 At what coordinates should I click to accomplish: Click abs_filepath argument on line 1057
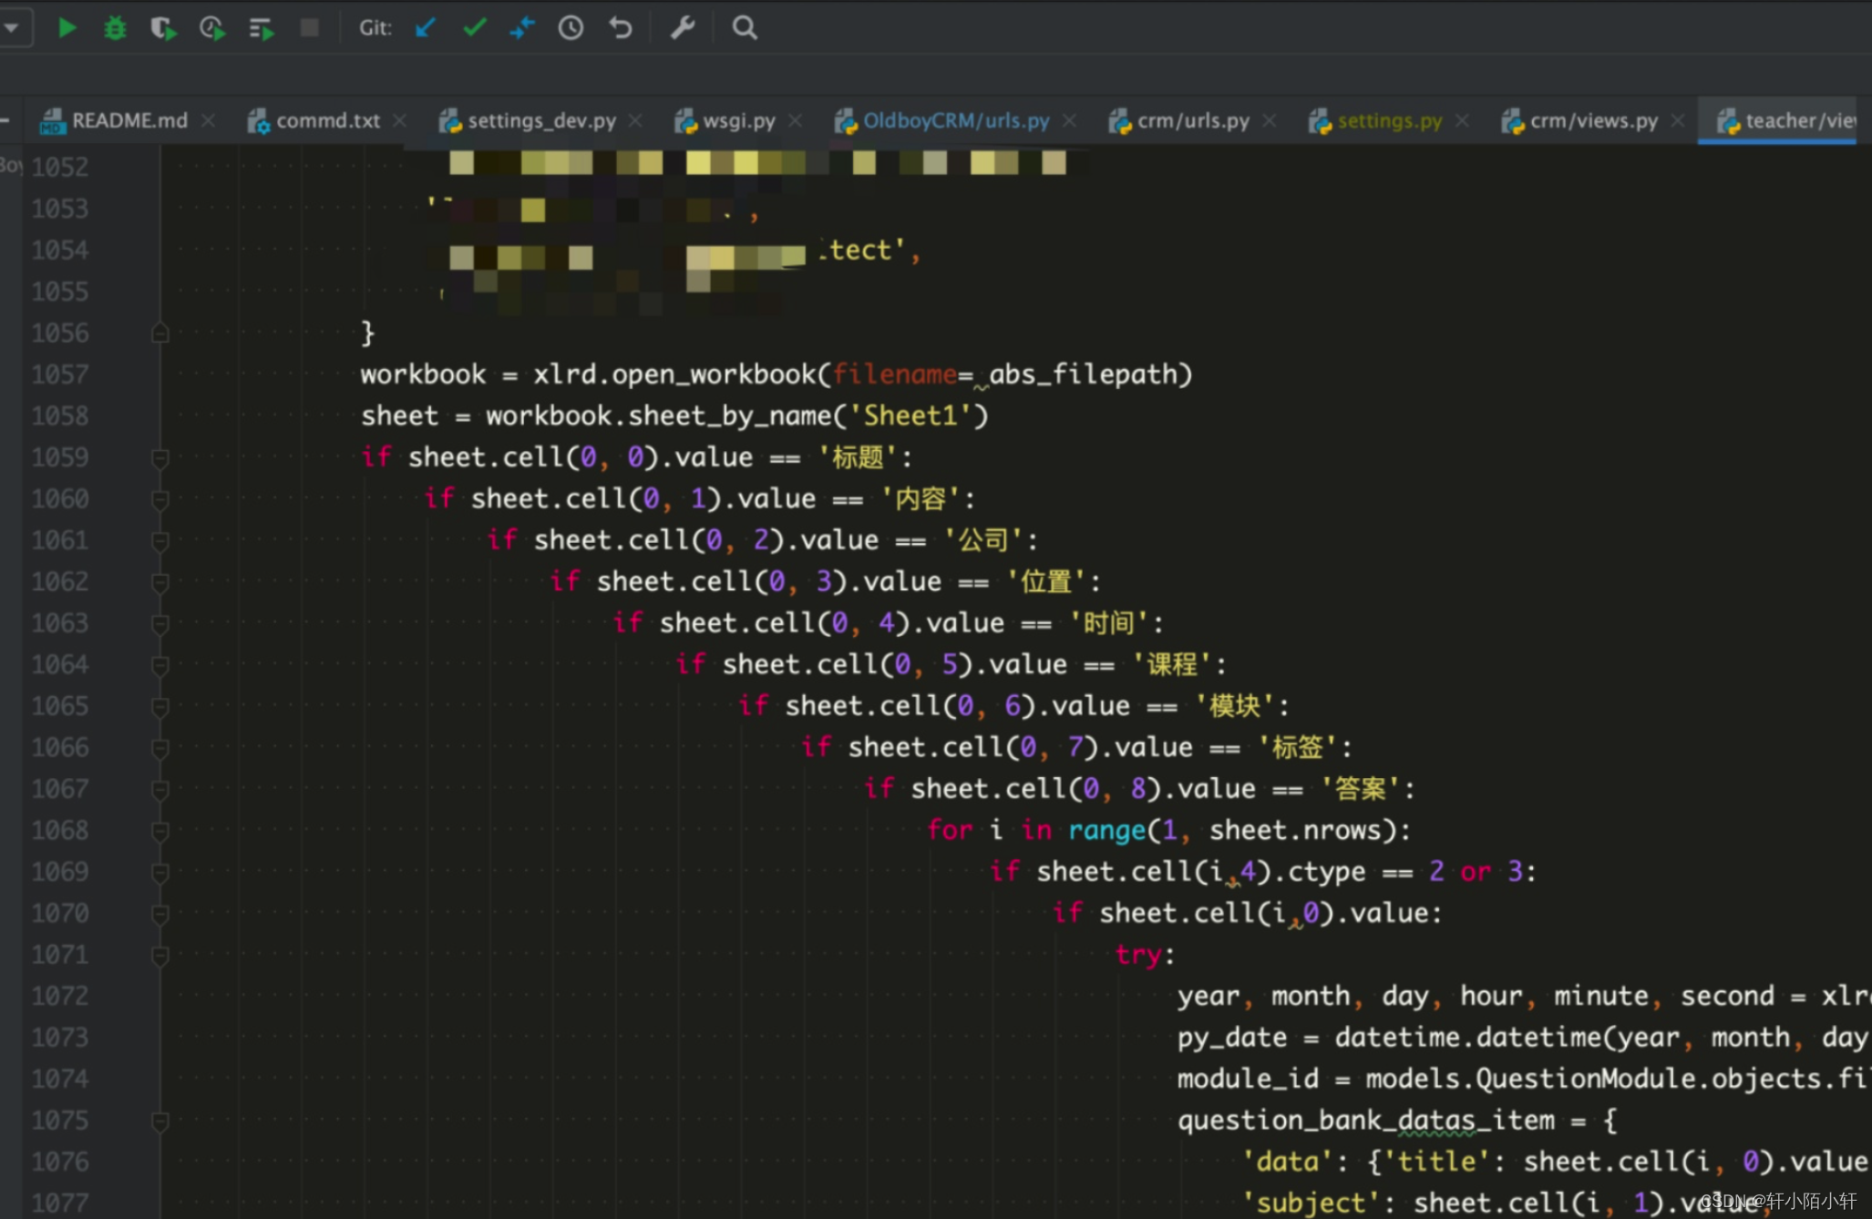pos(1084,374)
